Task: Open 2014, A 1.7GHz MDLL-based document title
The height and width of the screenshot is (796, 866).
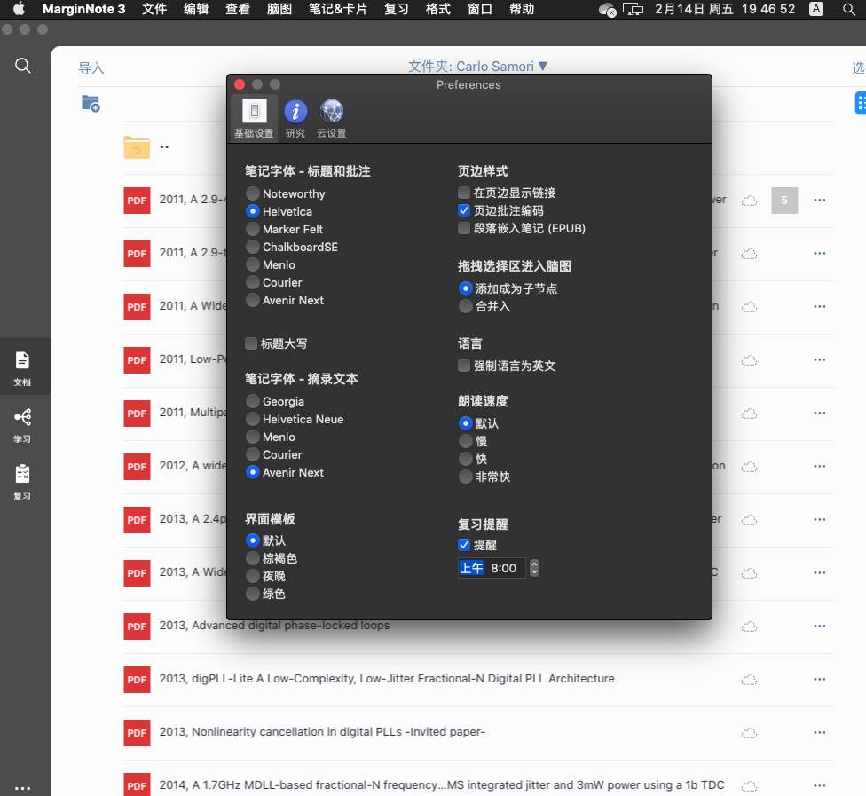Action: tap(442, 785)
